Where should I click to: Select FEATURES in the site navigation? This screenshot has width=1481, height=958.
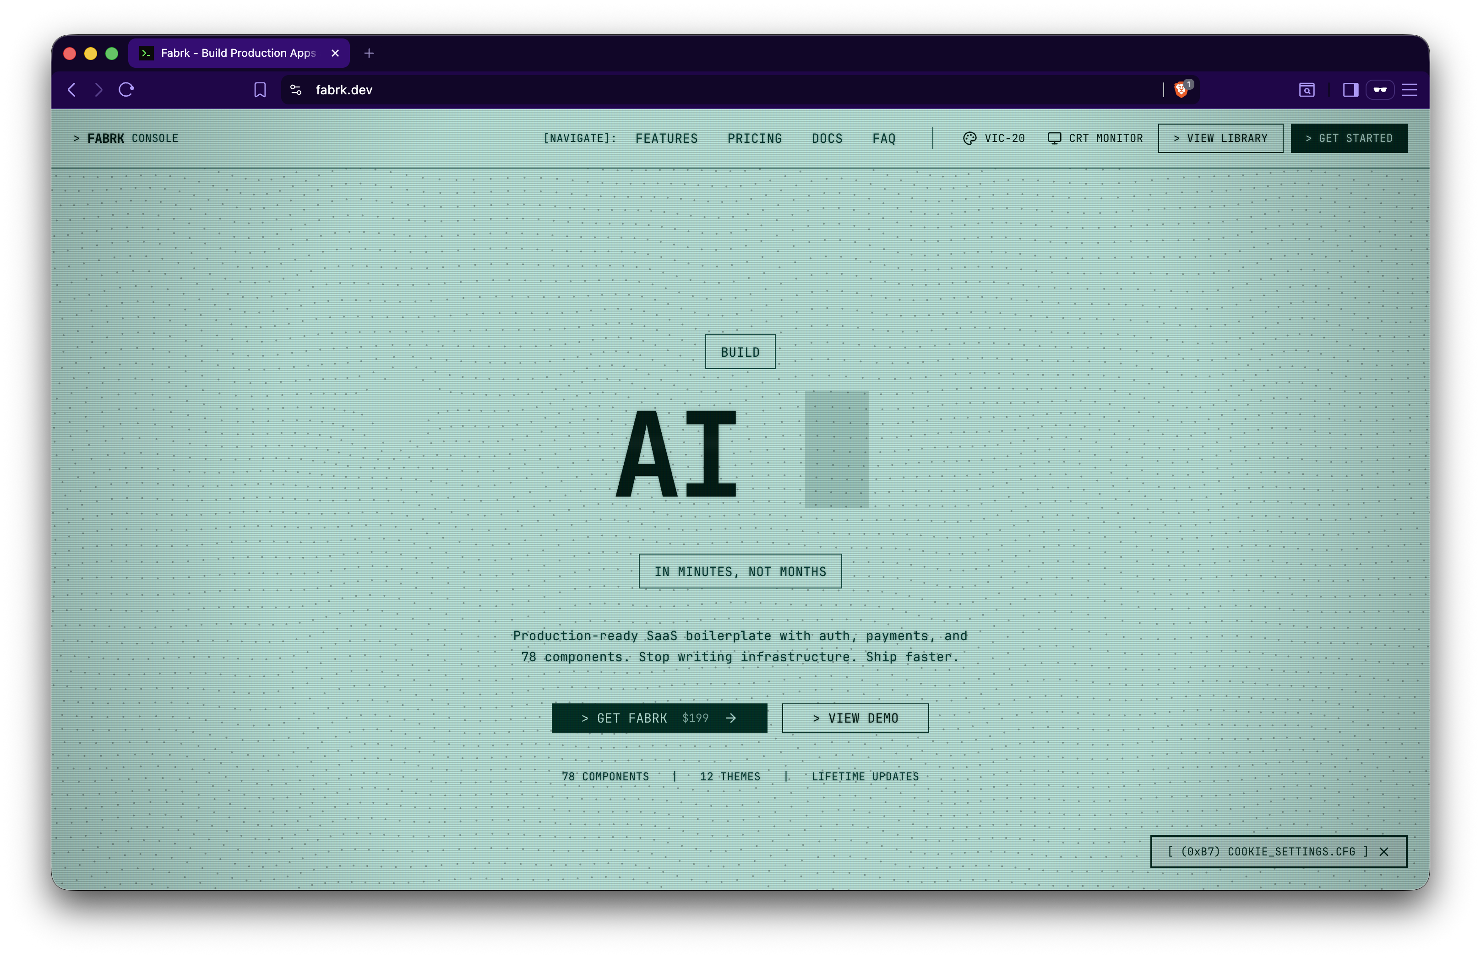tap(667, 138)
